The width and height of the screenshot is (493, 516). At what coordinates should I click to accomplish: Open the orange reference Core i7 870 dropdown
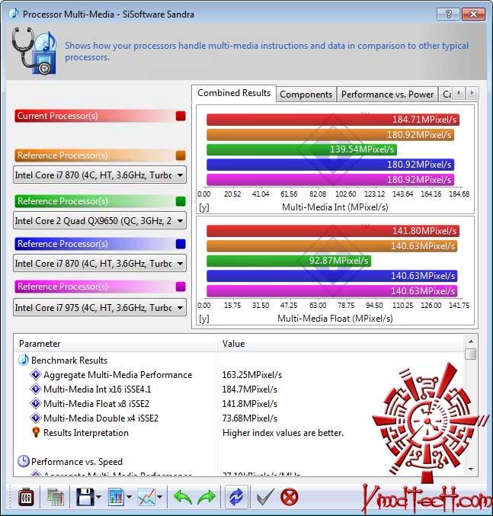tap(100, 175)
